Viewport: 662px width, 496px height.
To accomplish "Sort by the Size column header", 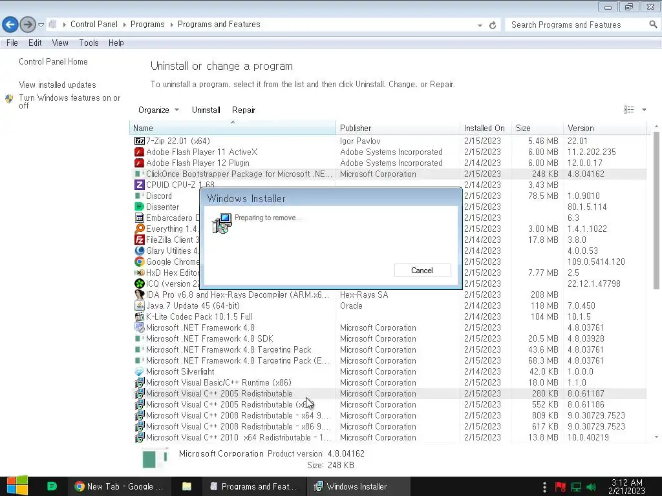I will point(537,128).
